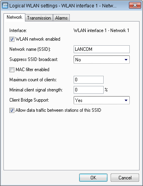Enable the MAC filter checkbox

point(12,70)
